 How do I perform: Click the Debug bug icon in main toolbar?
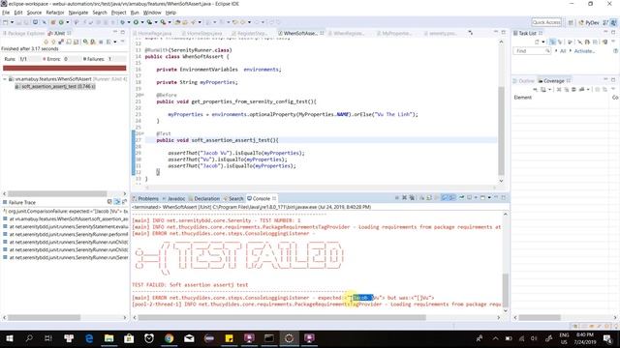click(x=123, y=22)
